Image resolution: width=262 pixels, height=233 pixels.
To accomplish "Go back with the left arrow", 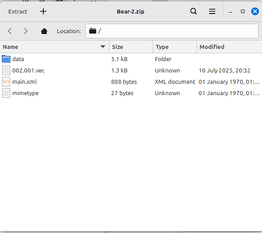I will pos(10,31).
